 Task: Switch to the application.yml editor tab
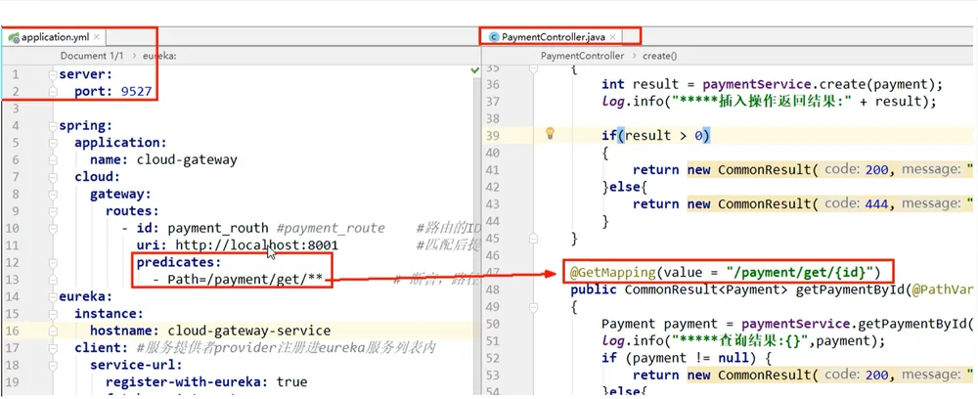[x=55, y=37]
